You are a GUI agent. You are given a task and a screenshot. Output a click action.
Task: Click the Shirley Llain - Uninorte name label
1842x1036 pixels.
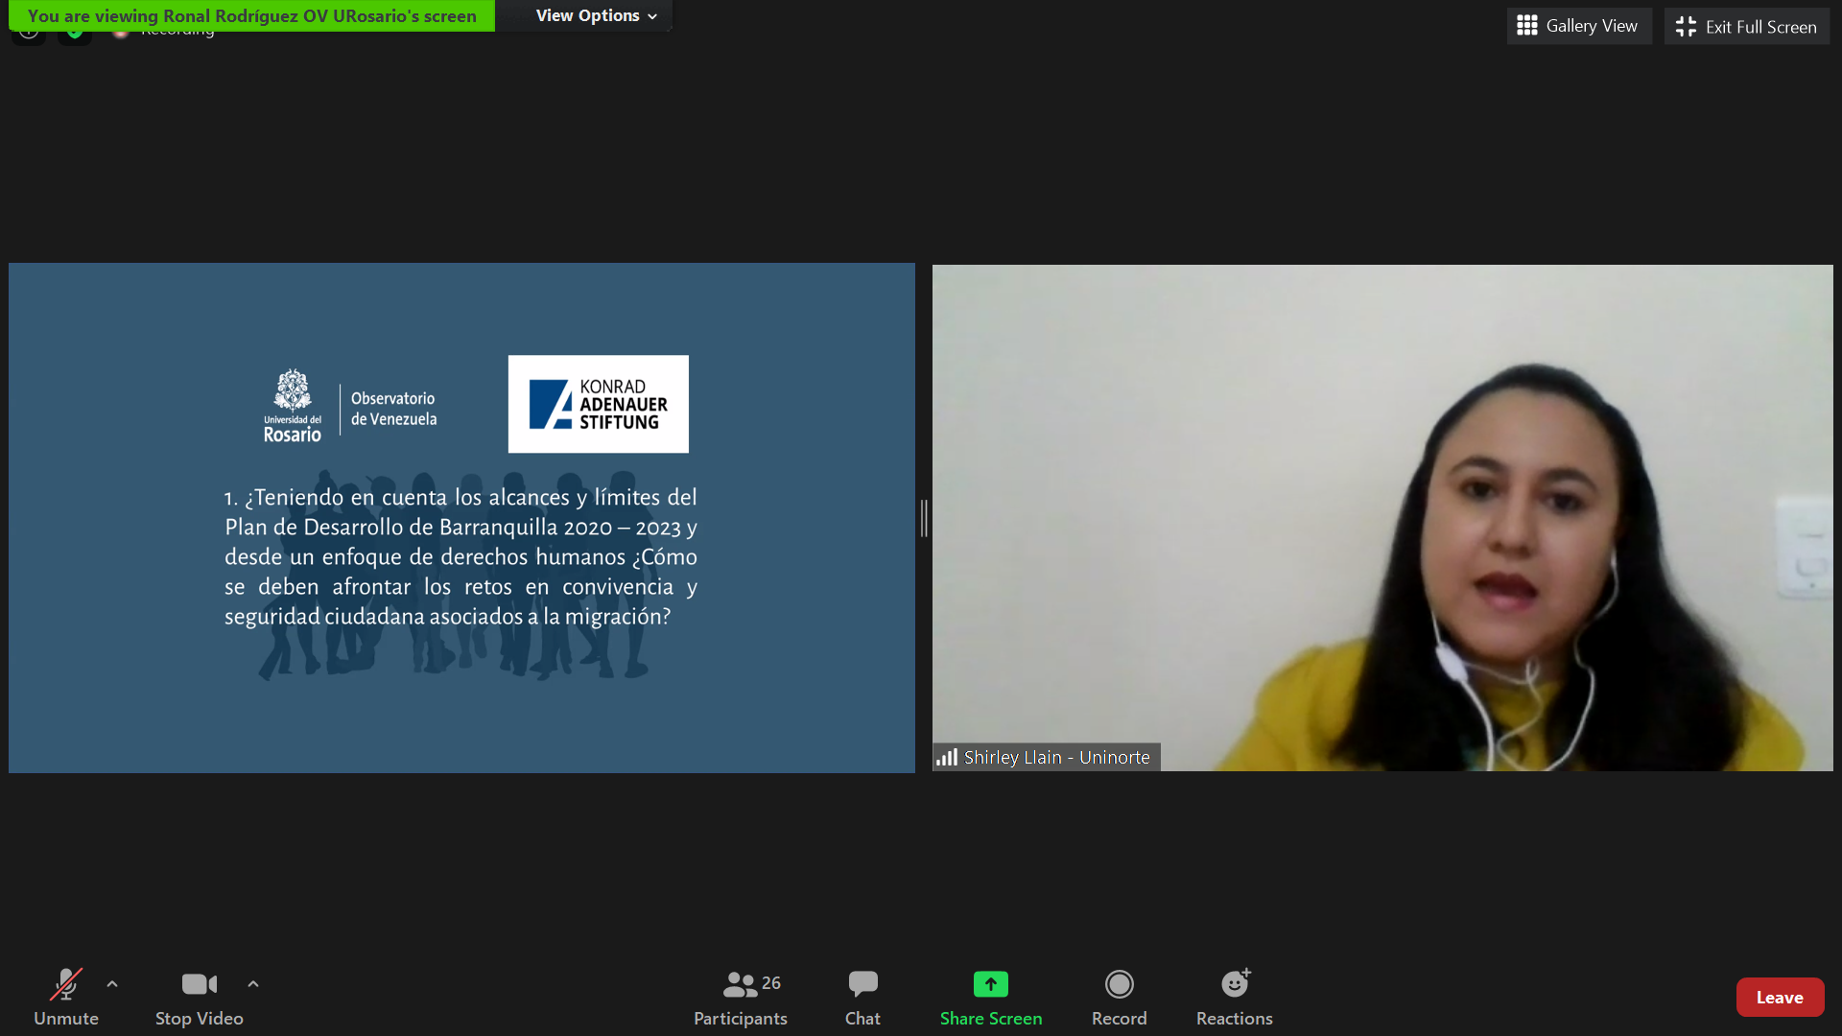(1056, 757)
